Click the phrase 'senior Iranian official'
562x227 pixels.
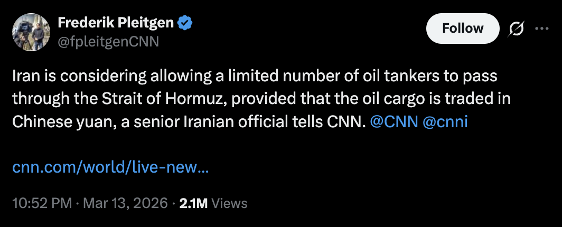point(218,122)
